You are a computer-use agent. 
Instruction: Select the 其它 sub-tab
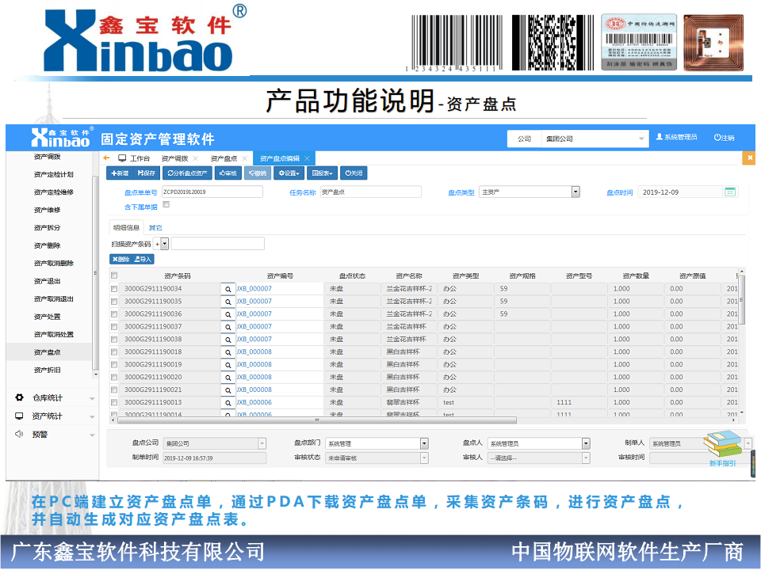[155, 228]
